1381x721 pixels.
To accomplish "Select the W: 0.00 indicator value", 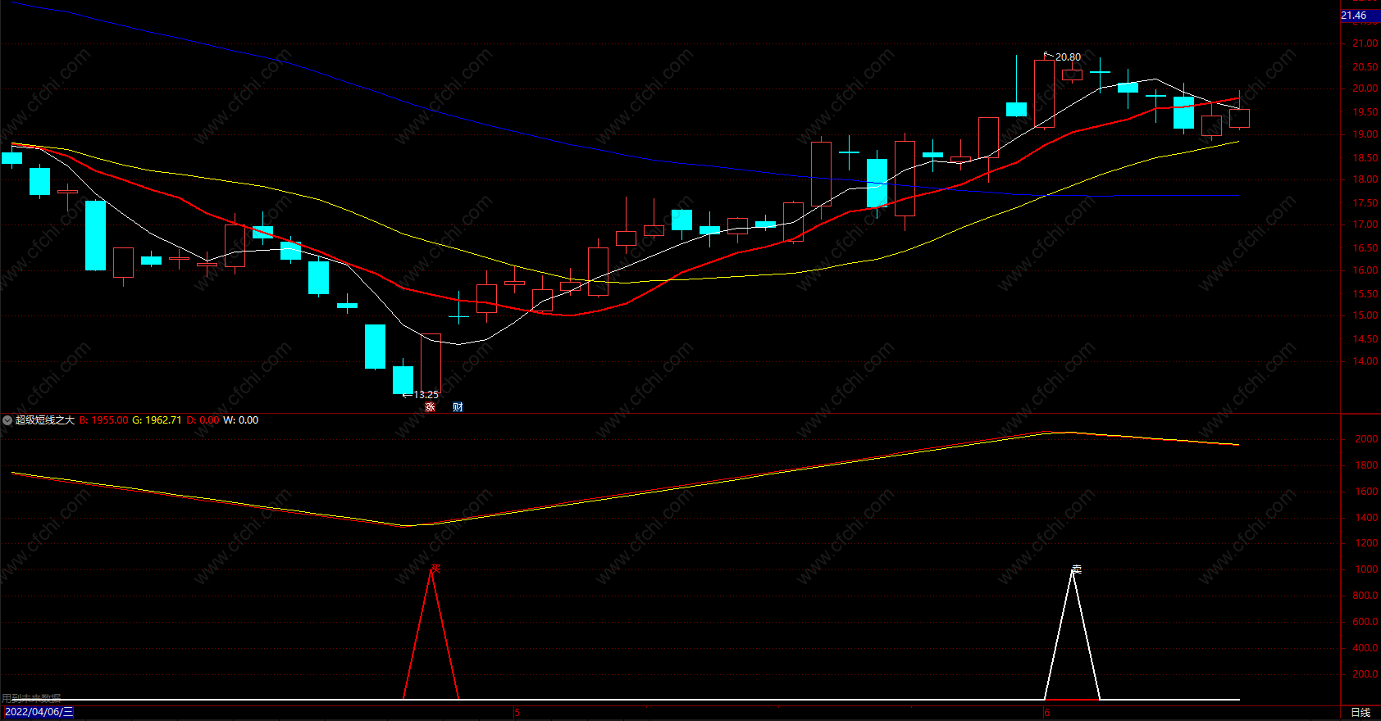I will (240, 420).
